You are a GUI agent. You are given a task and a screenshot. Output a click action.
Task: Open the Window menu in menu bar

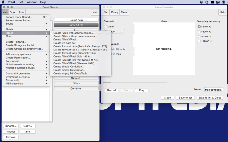(x=32, y=2)
